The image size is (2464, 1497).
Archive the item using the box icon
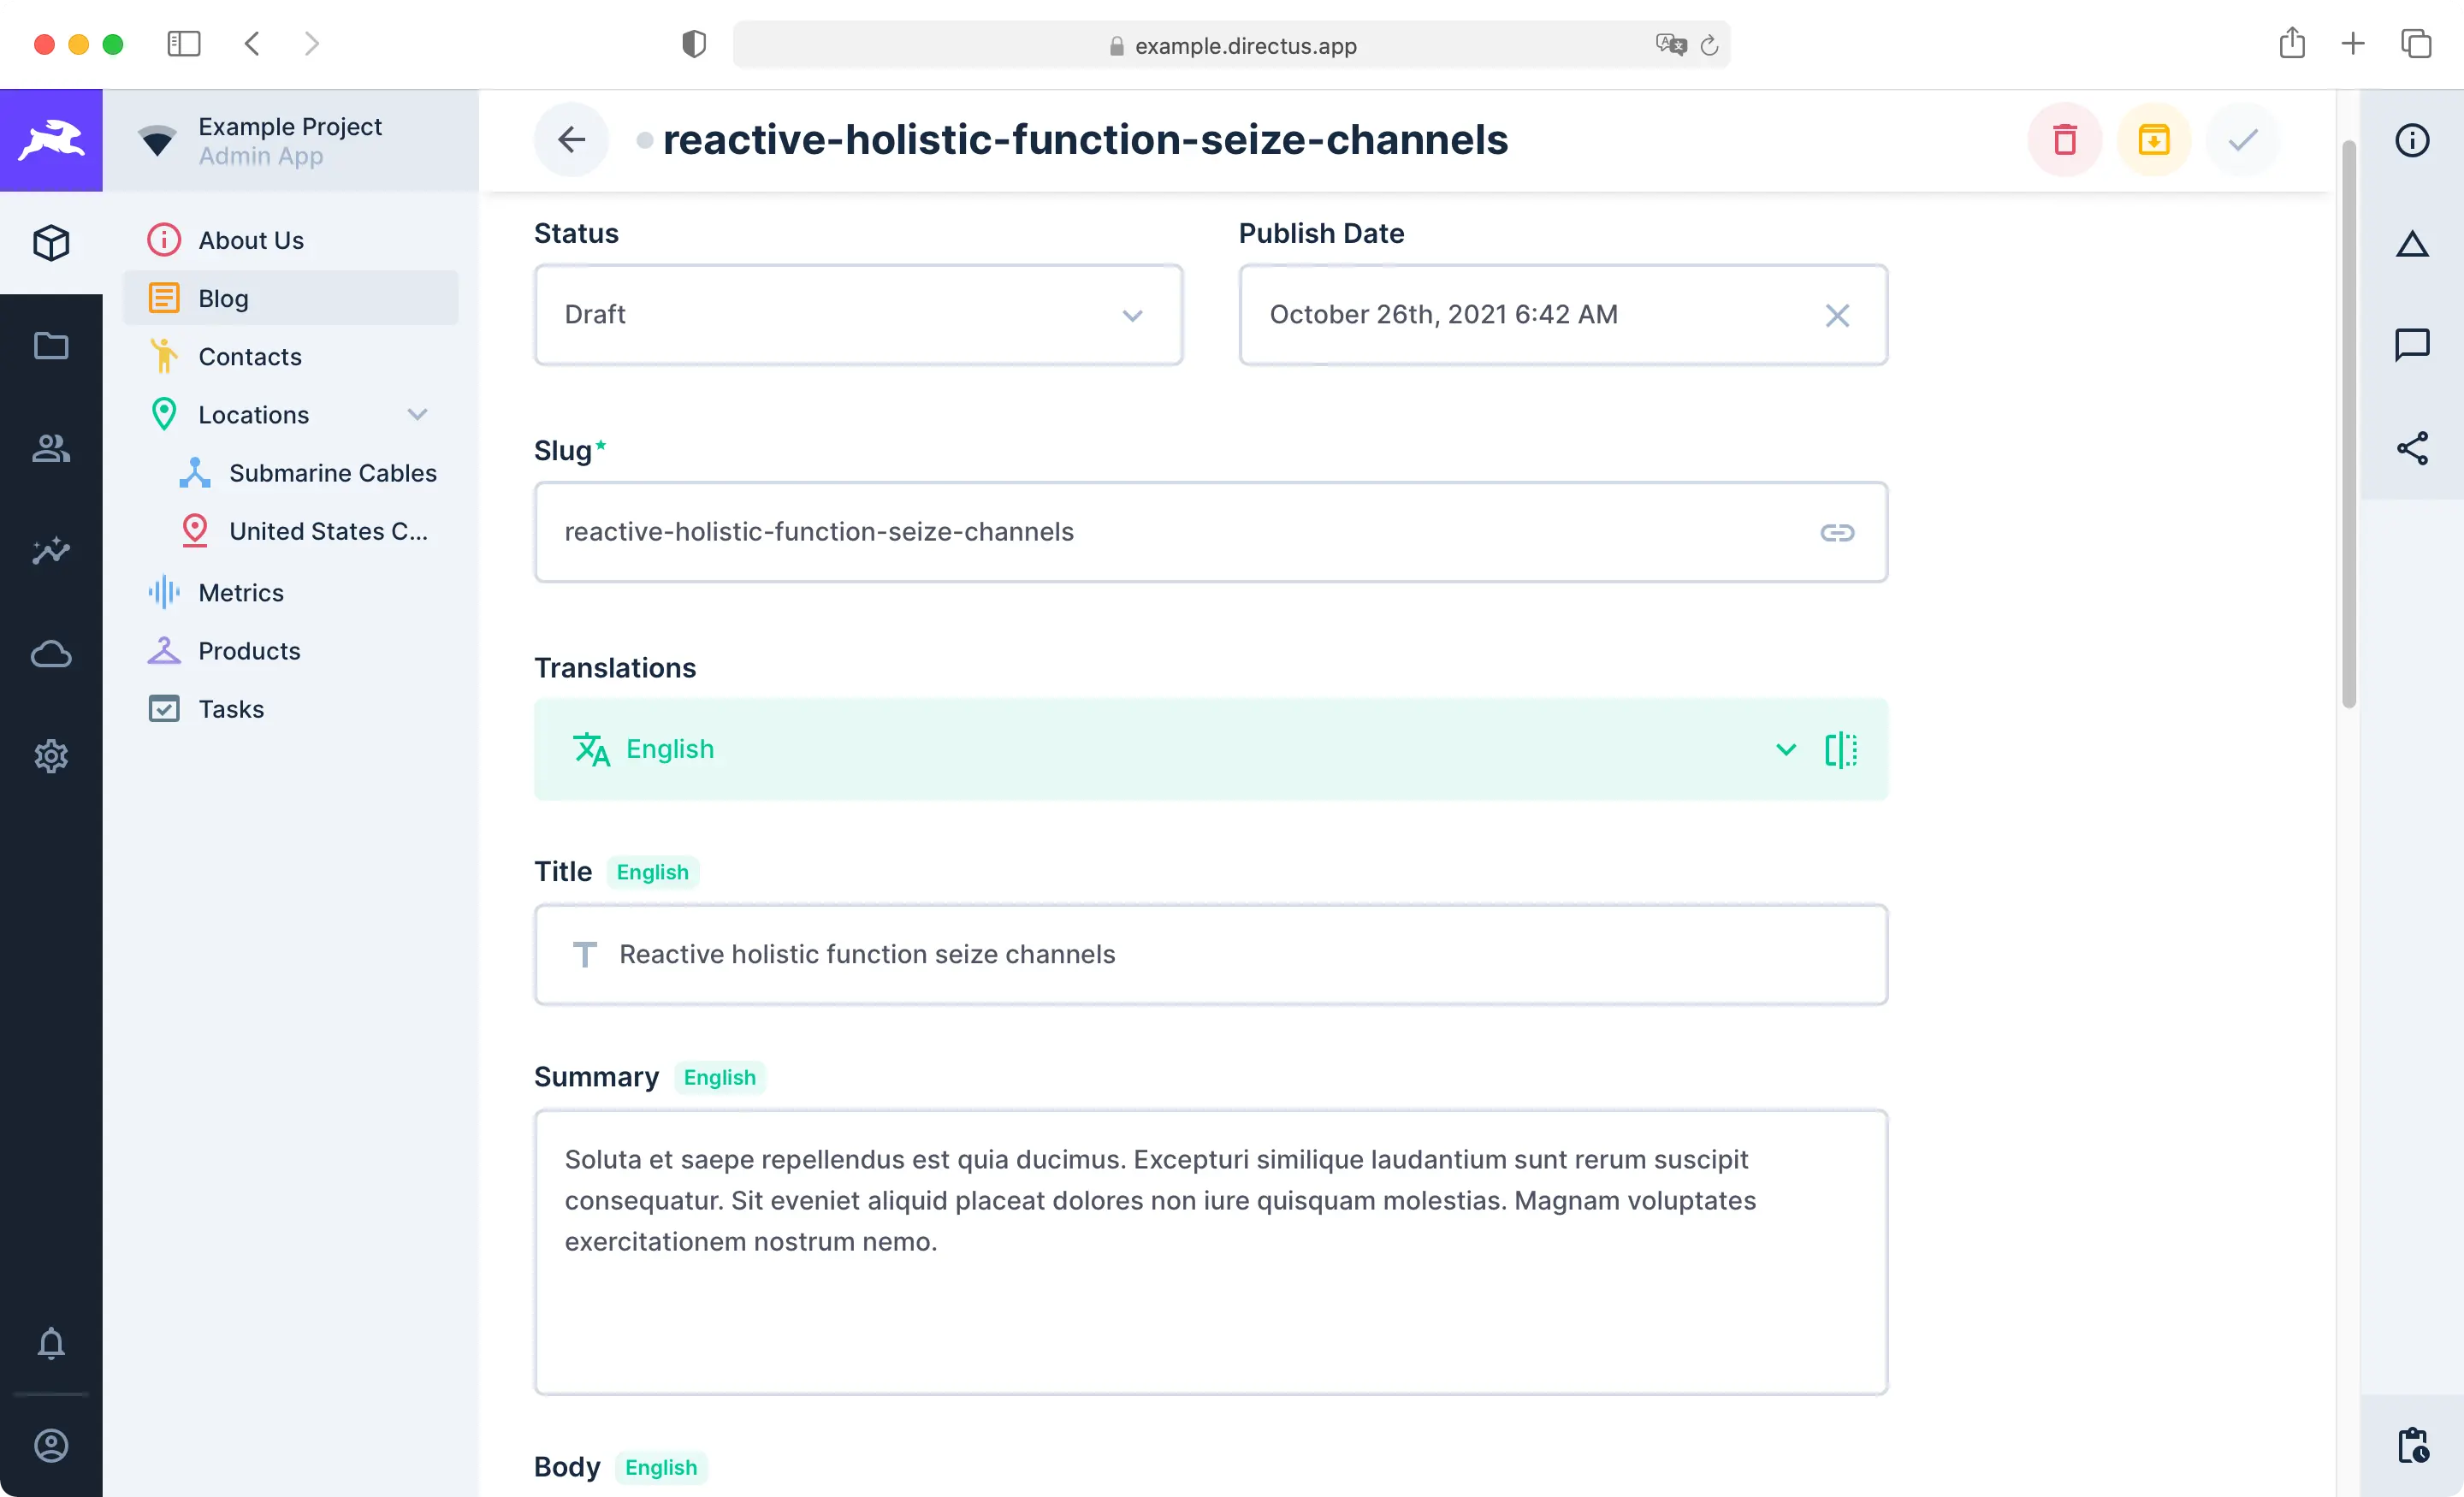point(2154,140)
